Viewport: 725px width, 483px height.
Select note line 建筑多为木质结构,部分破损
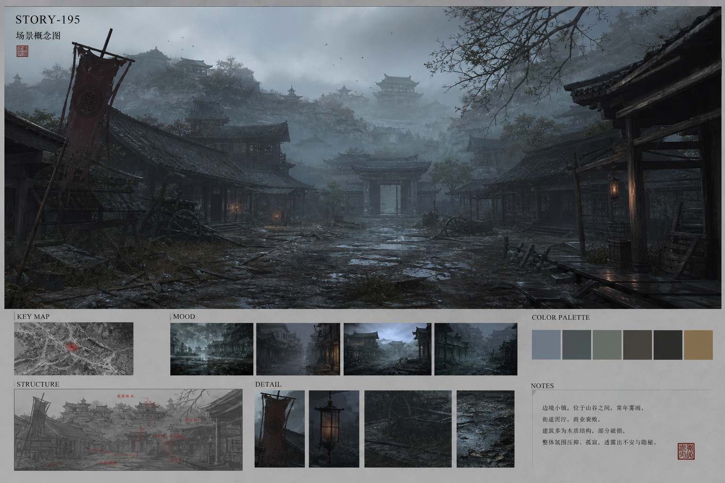click(583, 431)
